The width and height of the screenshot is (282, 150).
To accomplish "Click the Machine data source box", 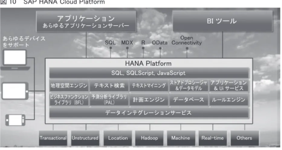I will pos(181,138).
